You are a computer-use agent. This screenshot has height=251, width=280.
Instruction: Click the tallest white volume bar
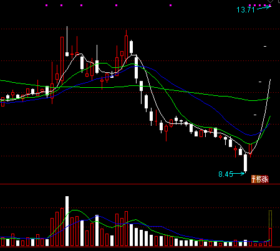[67, 221]
